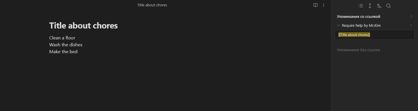Open the note's more options menu
The width and height of the screenshot is (418, 111).
[324, 5]
